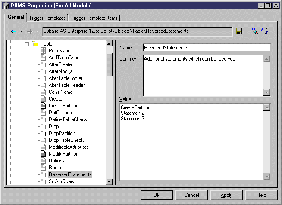The image size is (282, 205).
Task: Click the Options document icon
Action: tap(43, 161)
